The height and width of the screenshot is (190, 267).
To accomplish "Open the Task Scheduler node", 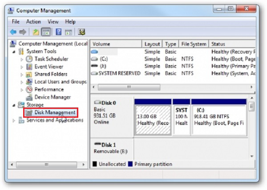I will point(51,59).
